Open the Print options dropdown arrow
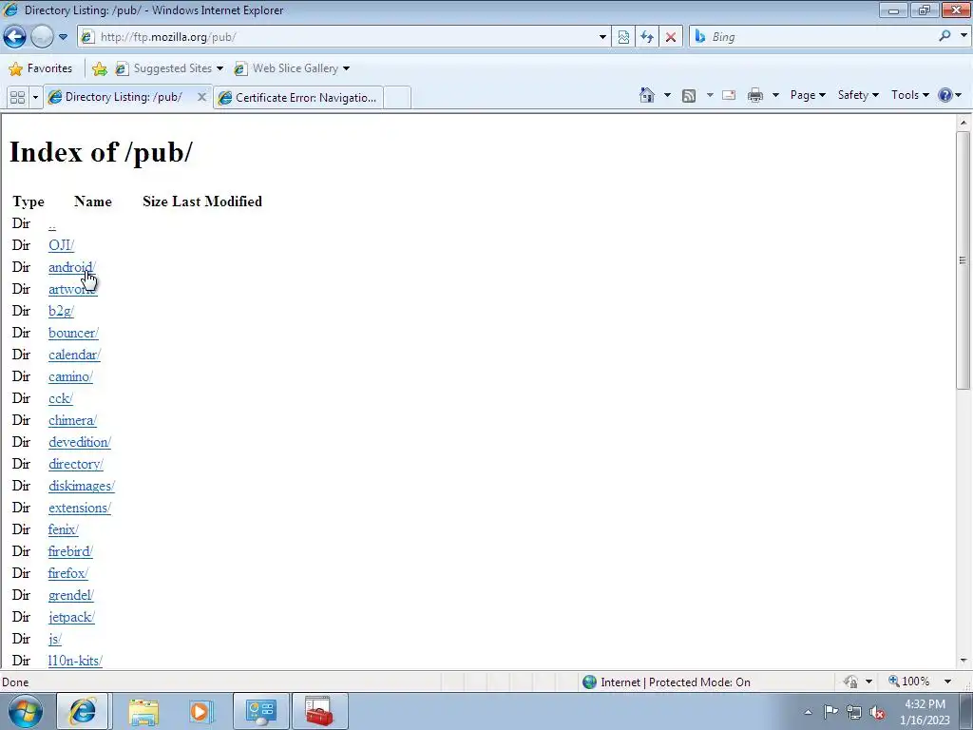 tap(775, 95)
